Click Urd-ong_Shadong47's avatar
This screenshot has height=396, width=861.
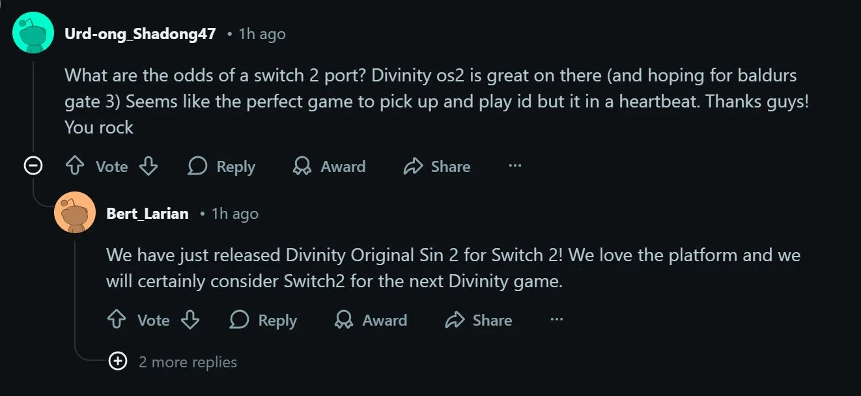tap(33, 31)
